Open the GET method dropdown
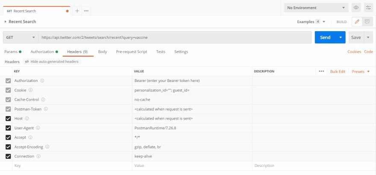 pos(21,38)
